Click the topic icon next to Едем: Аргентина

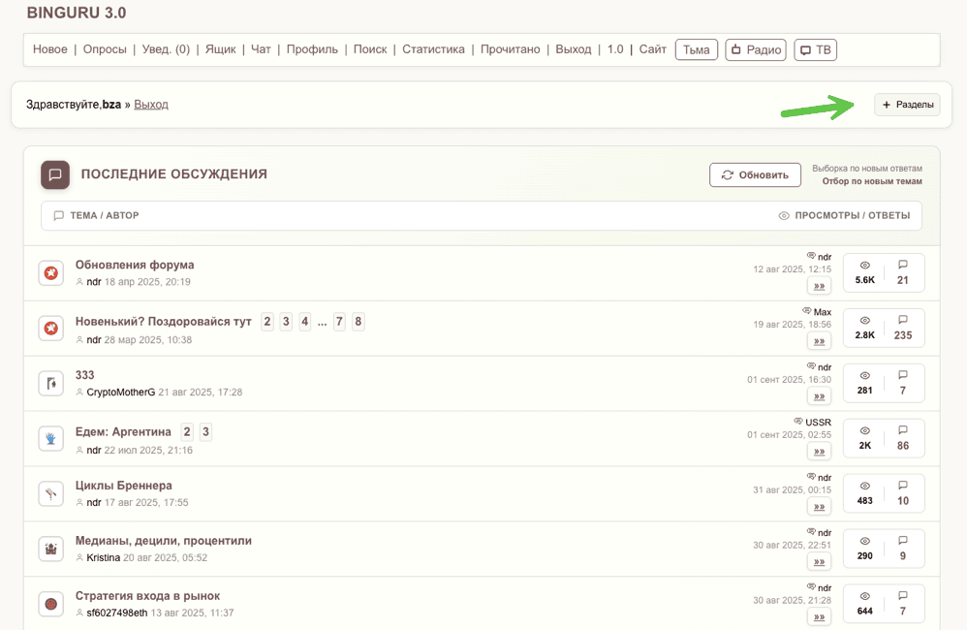point(51,439)
